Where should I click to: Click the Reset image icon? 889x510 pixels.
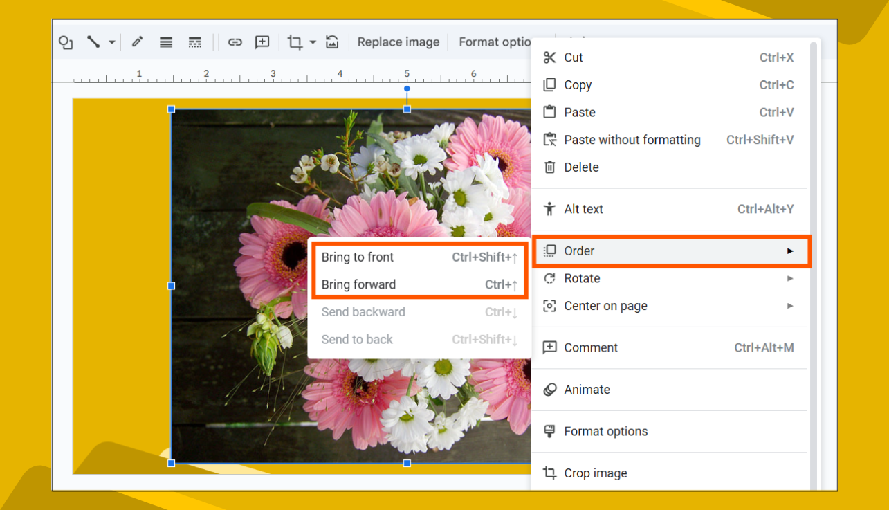(x=332, y=42)
